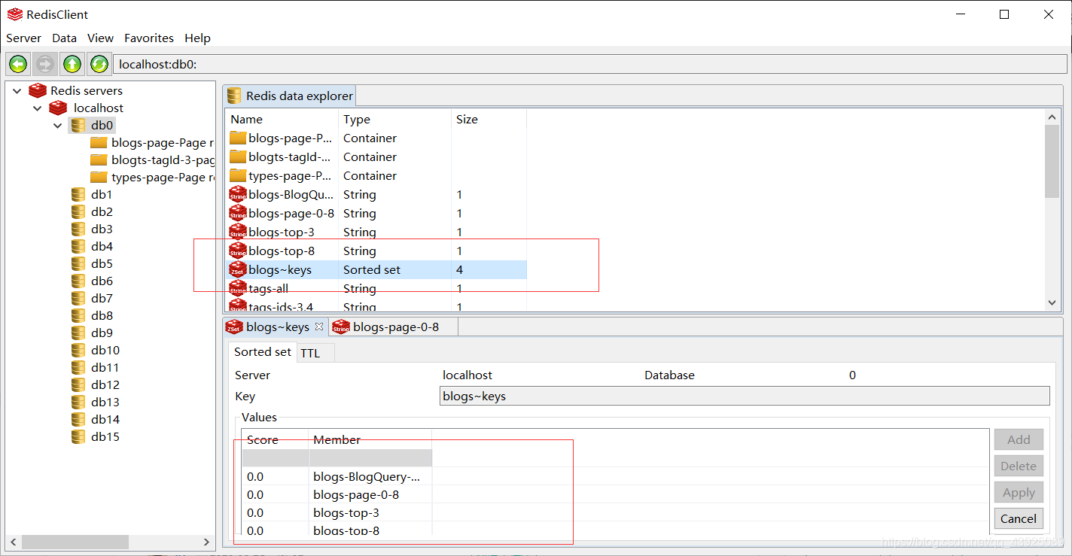Click the Add button
1072x556 pixels.
[x=1019, y=439]
